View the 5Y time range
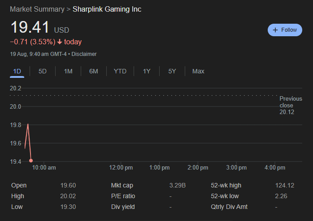 172,71
